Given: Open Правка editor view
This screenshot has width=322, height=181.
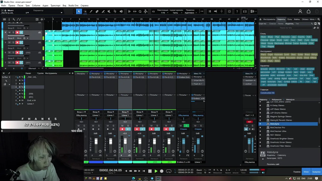Looking at the screenshot, I should tap(297, 172).
